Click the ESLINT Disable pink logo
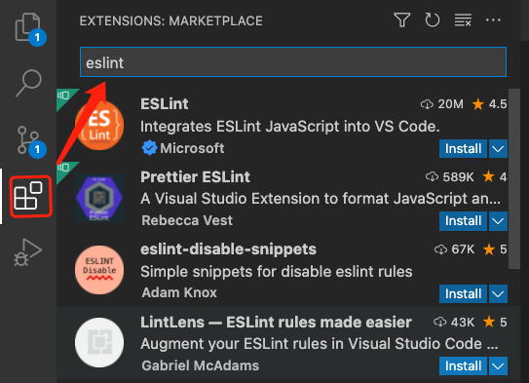529x383 pixels. point(99,270)
